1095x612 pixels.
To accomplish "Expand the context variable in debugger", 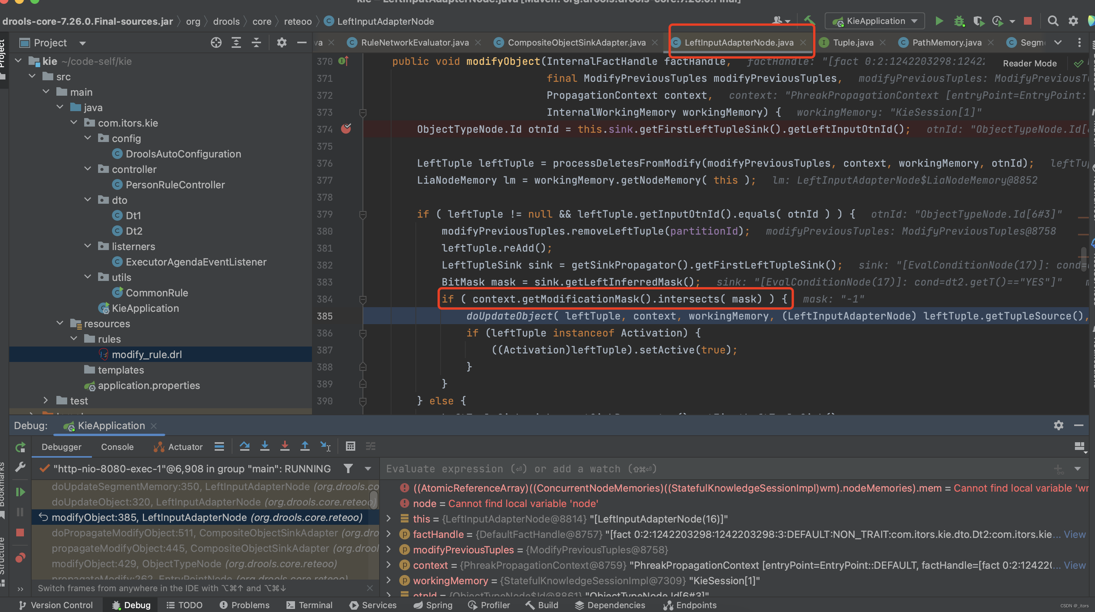I will coord(388,565).
